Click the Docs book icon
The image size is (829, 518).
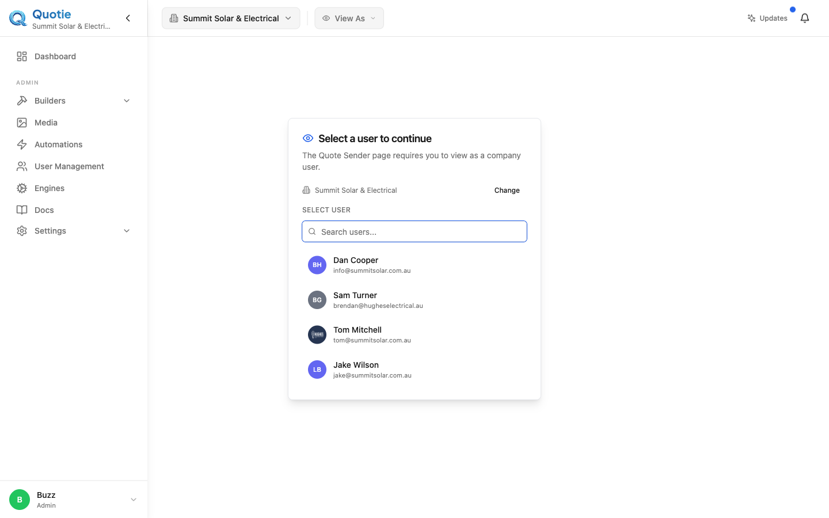(22, 210)
